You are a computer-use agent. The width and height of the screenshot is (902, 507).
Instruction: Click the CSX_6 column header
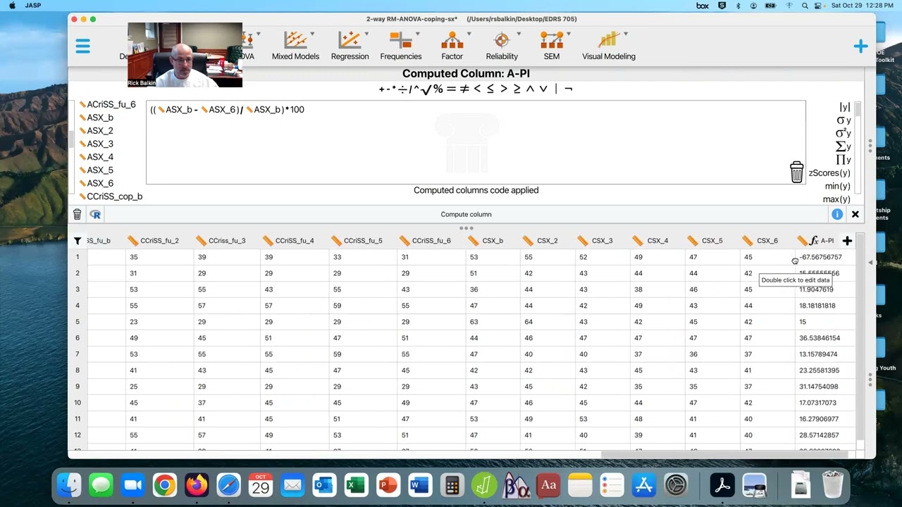[x=767, y=241]
